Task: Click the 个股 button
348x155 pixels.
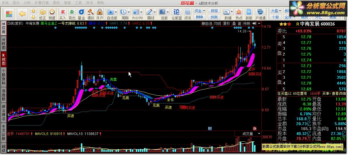Action: point(276,17)
